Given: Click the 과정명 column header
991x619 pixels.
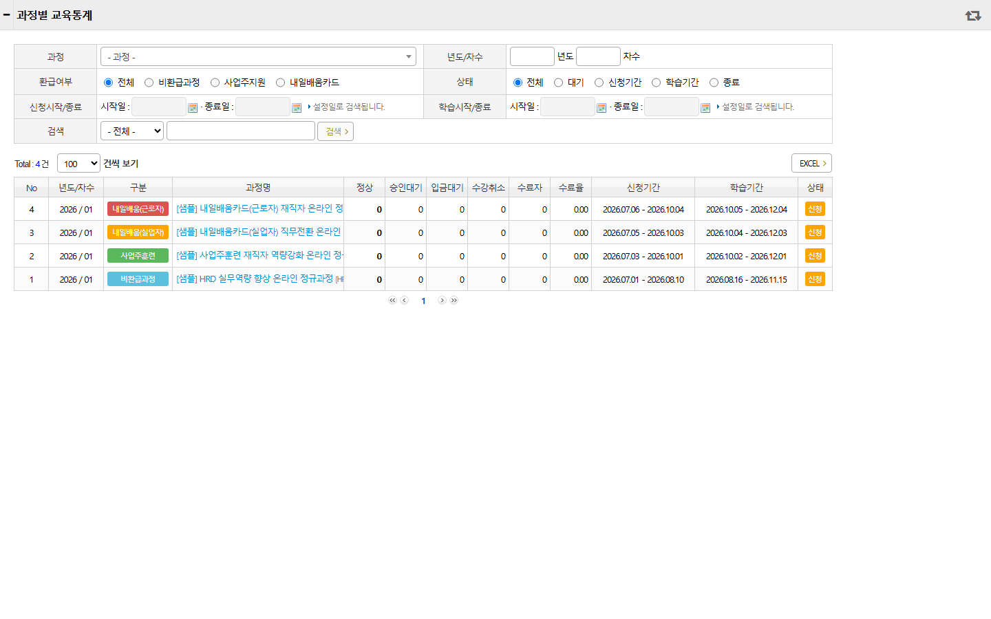Looking at the screenshot, I should 258,188.
